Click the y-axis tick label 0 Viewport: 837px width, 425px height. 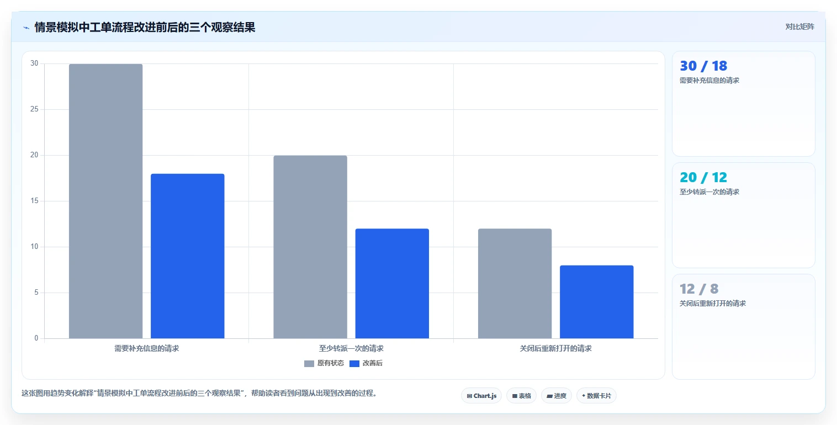pos(36,338)
